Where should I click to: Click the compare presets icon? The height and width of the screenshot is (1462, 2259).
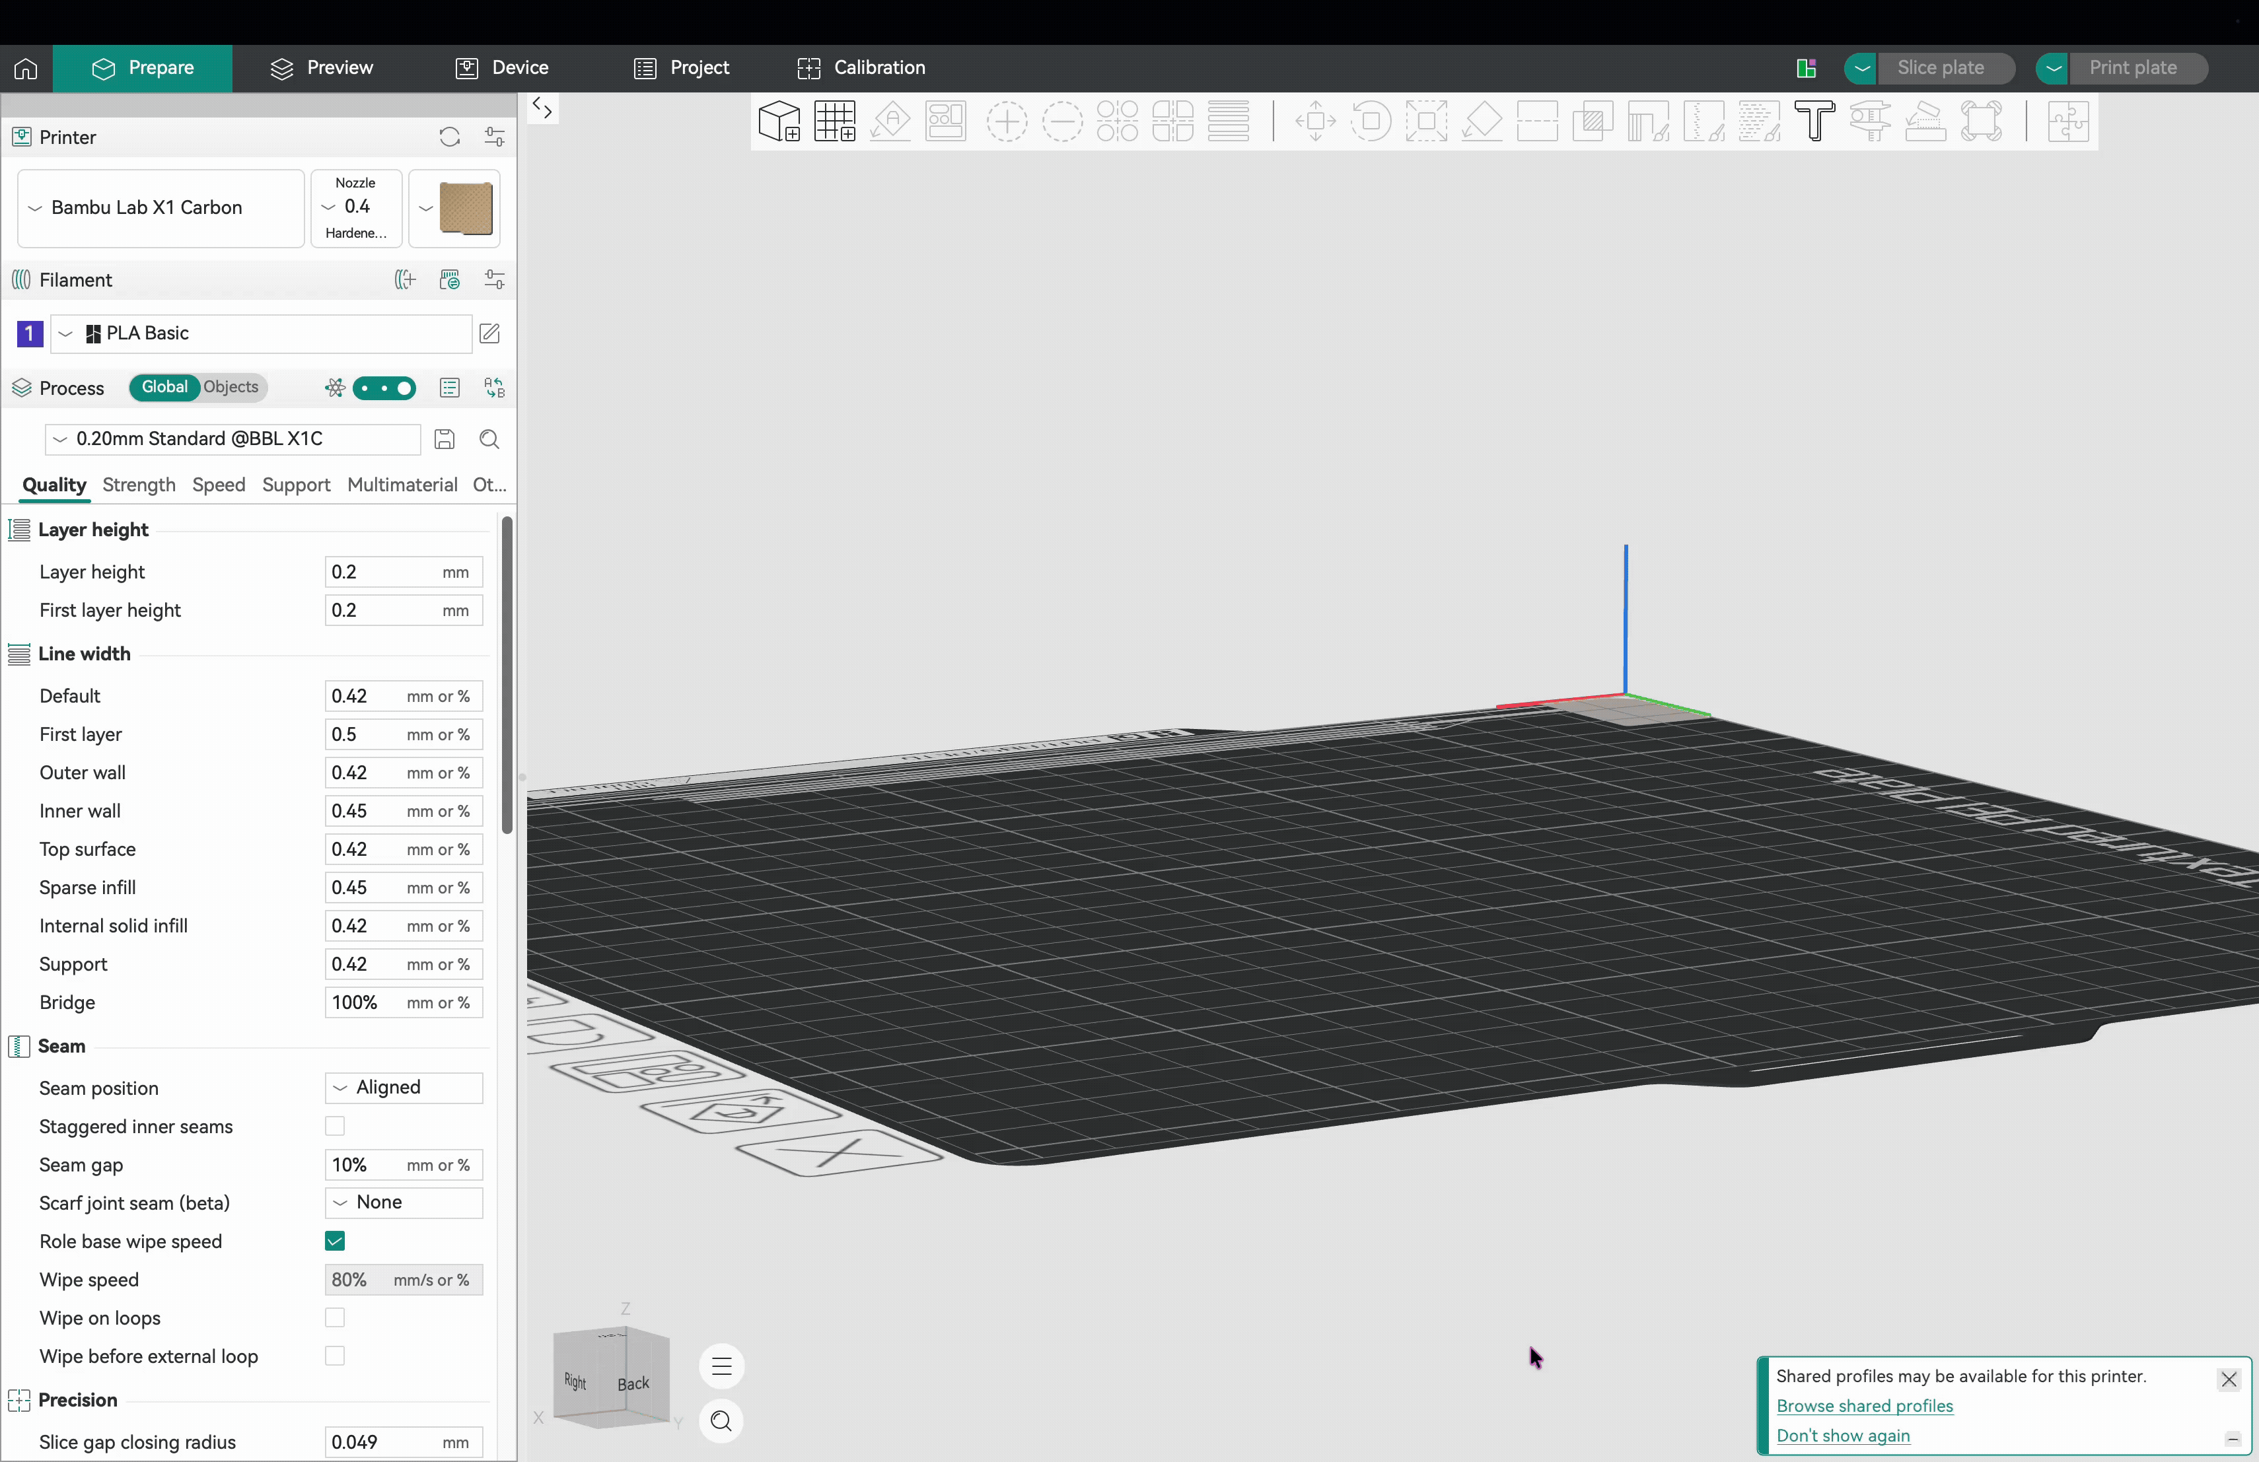coord(495,388)
